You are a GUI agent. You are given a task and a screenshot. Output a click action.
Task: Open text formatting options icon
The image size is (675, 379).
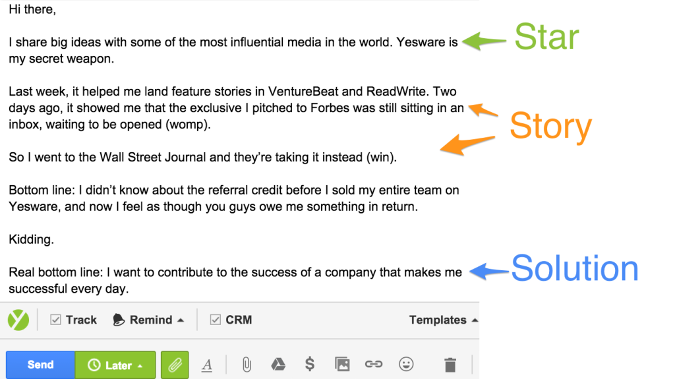click(x=207, y=365)
